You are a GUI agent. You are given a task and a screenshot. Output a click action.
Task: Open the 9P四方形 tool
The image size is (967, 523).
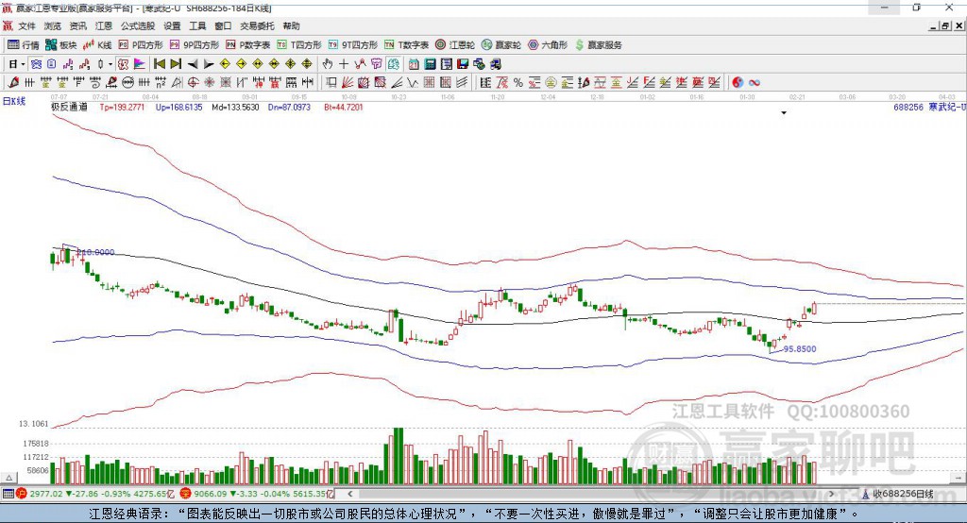[195, 45]
